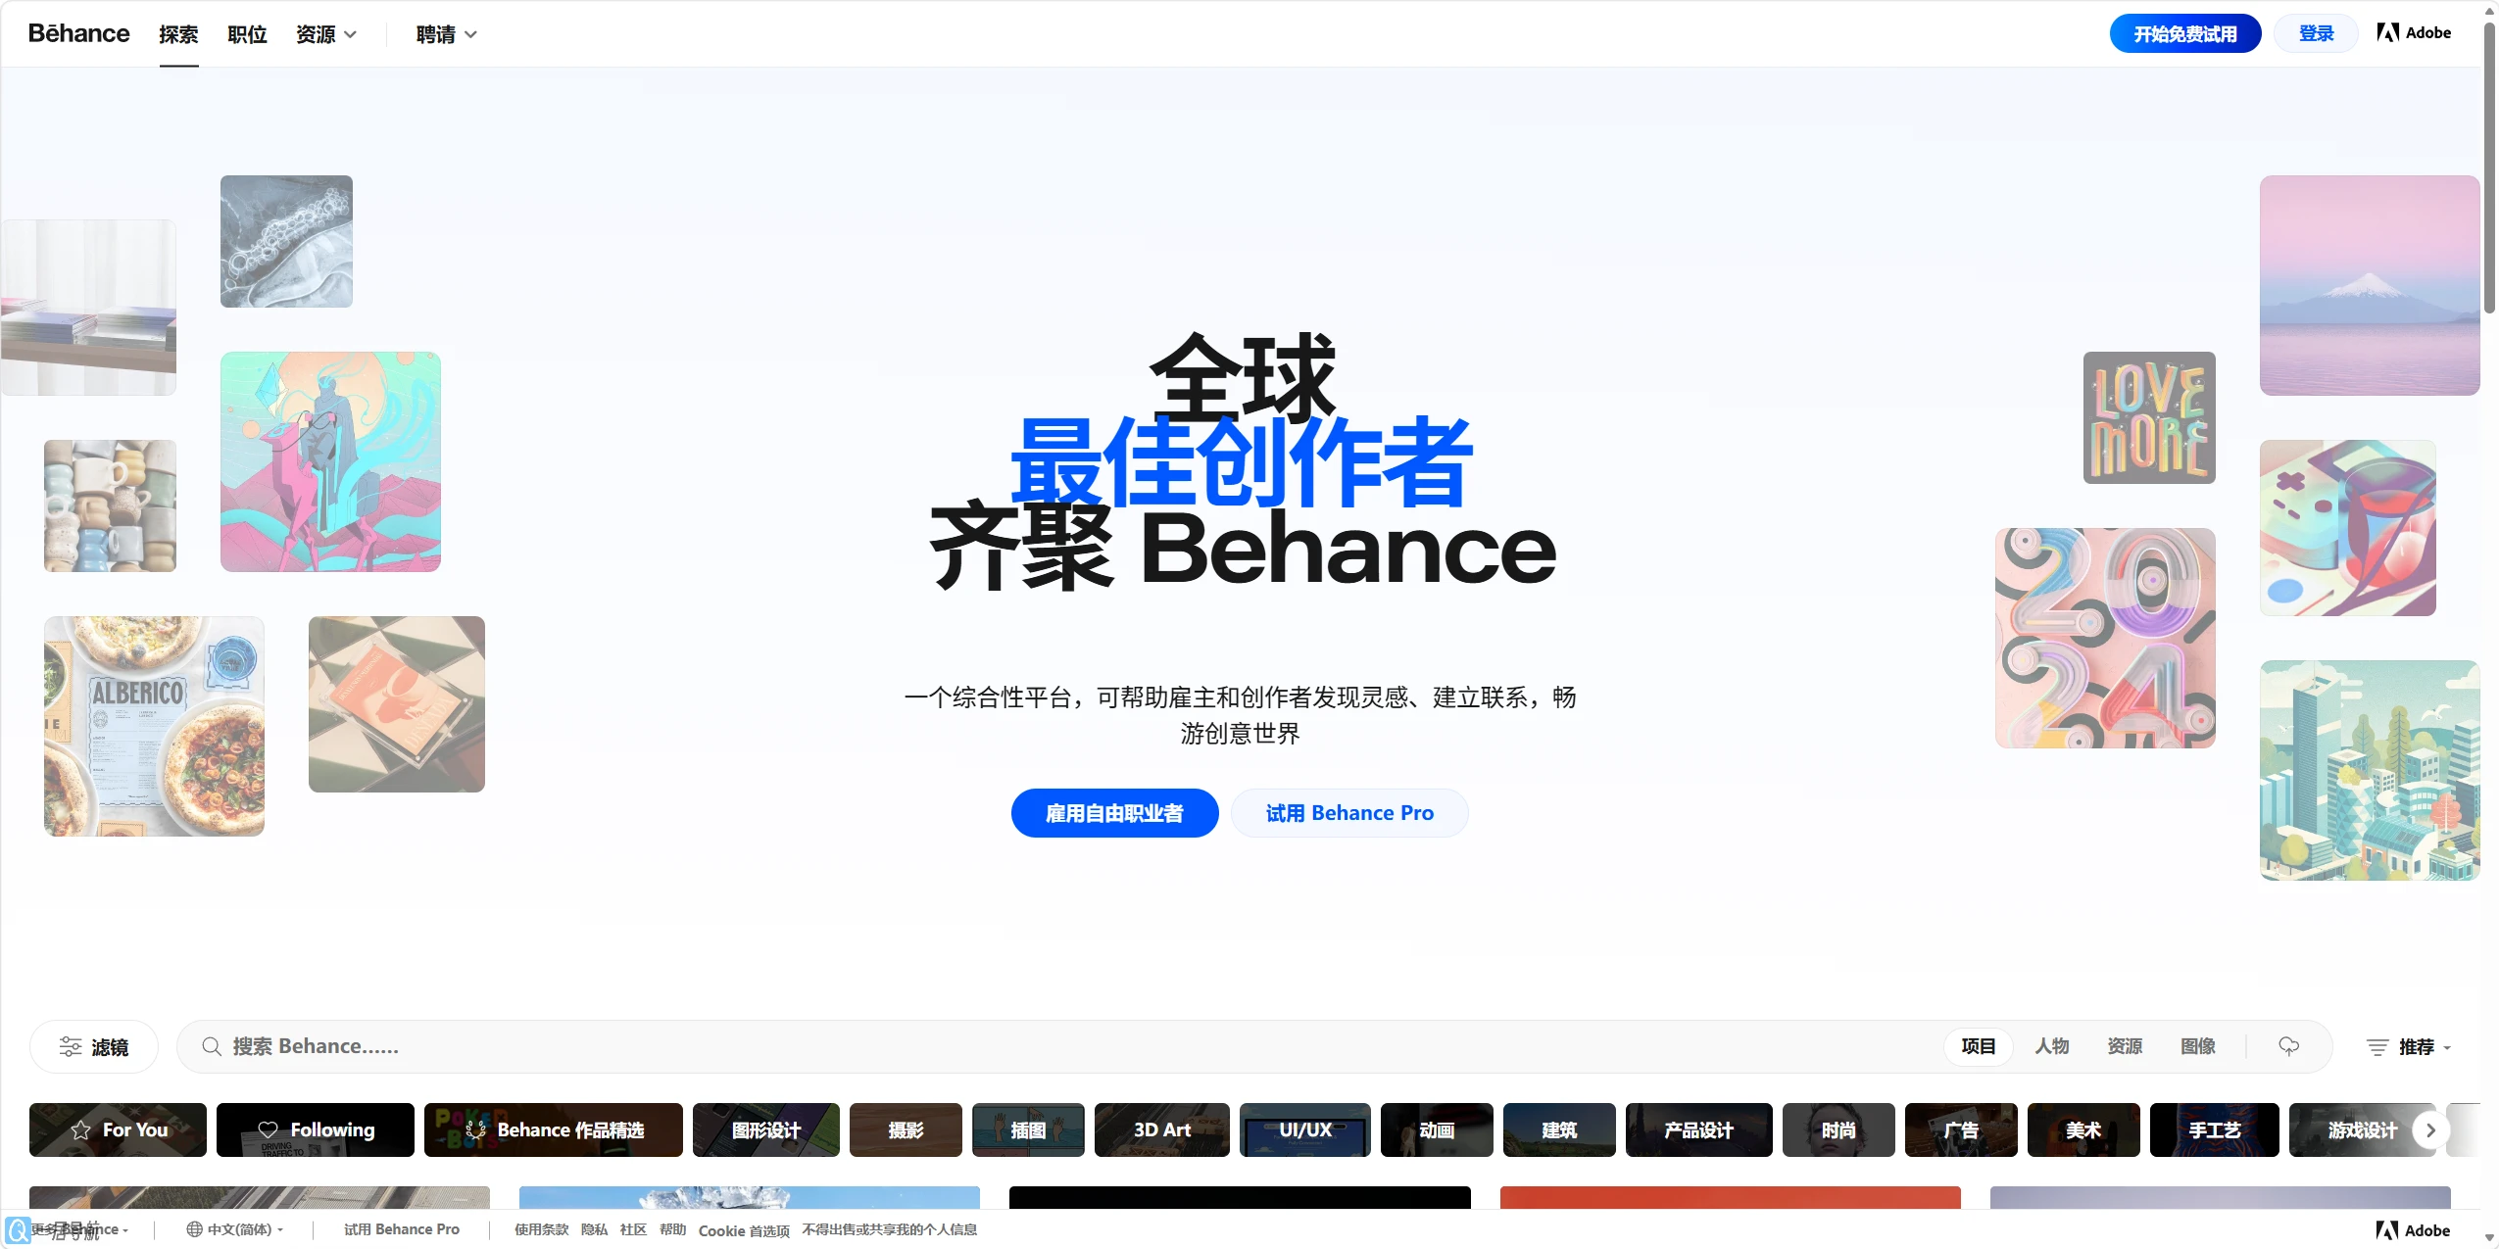The width and height of the screenshot is (2499, 1249).
Task: Click the Adobe logo at top right
Action: tap(2414, 32)
